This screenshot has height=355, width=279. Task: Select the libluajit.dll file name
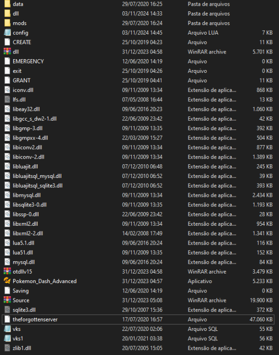(x=26, y=167)
